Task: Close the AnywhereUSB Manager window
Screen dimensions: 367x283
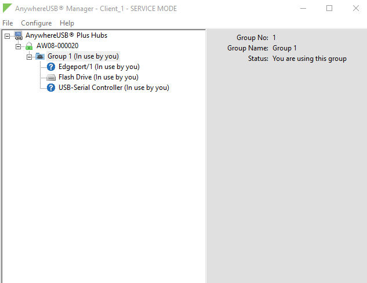Action: (x=356, y=9)
